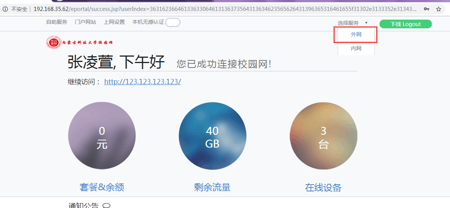
Task: Click the 通知公告 heading
Action: [84, 205]
